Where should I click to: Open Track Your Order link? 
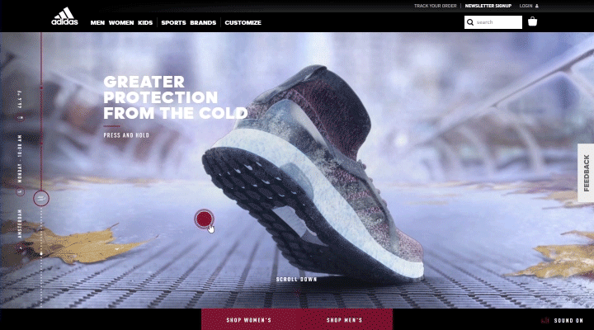(436, 6)
